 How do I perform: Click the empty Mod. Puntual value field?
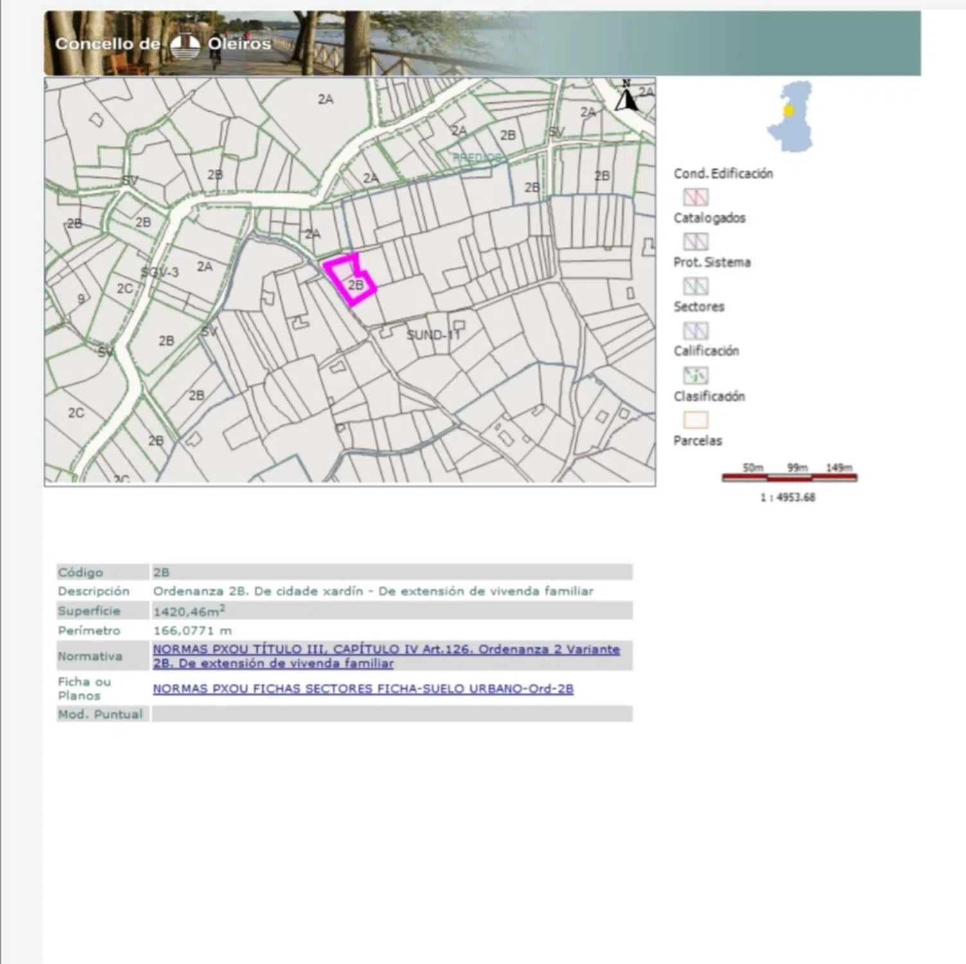(x=391, y=714)
